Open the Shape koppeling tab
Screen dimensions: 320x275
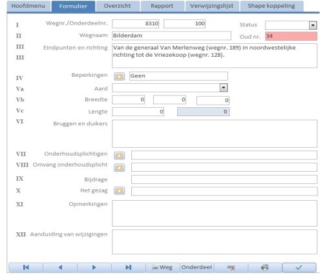272,6
